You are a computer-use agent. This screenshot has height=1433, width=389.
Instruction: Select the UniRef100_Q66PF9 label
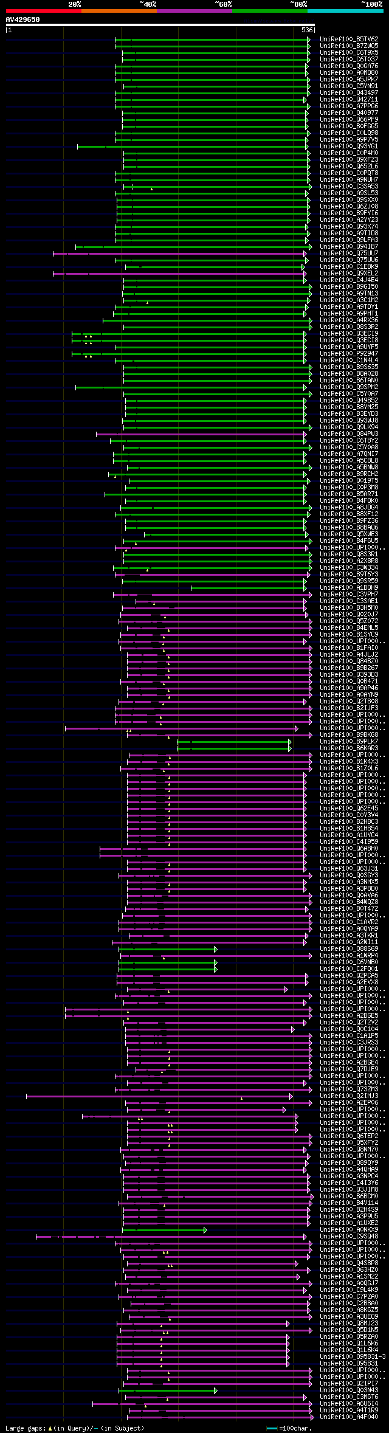pos(349,120)
